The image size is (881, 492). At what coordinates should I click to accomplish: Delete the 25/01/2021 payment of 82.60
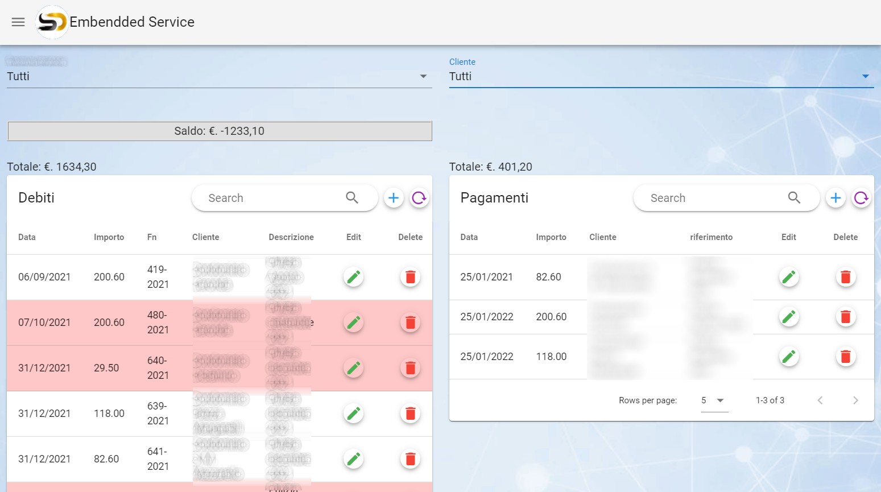tap(846, 277)
